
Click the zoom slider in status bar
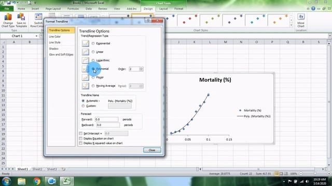(x=315, y=174)
